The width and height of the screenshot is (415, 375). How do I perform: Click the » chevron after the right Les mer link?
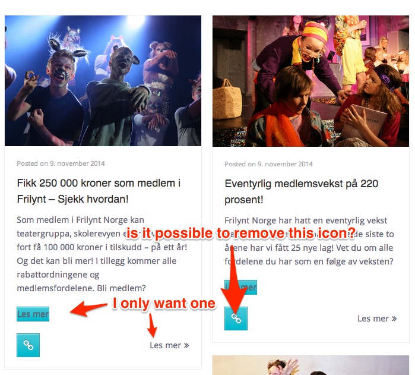click(x=394, y=319)
